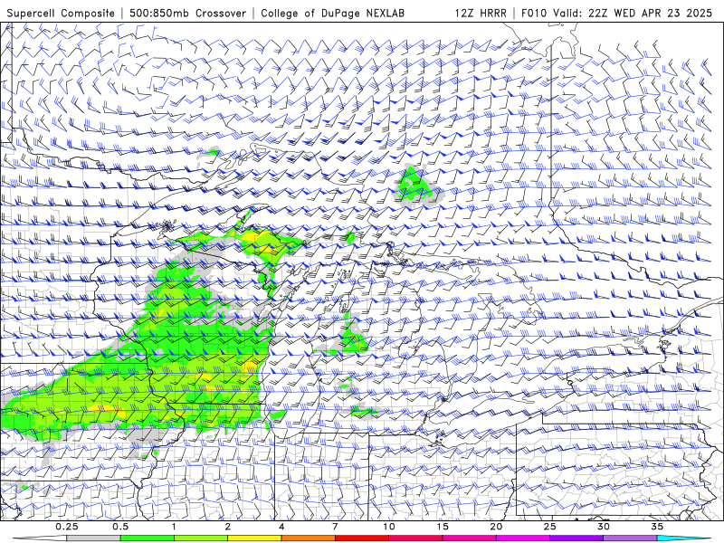
Task: Select the bright green 0.5–1 color bar segment
Action: pyautogui.click(x=147, y=538)
